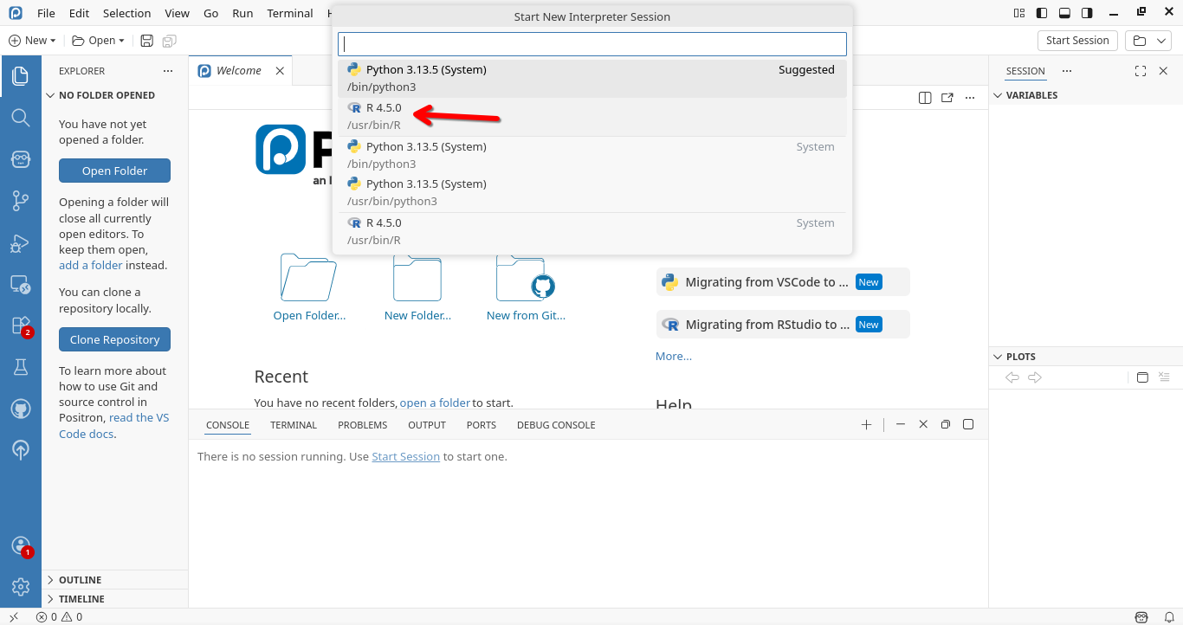Open Accounts icon in activity bar
Viewport: 1183px width, 625px height.
click(x=21, y=545)
